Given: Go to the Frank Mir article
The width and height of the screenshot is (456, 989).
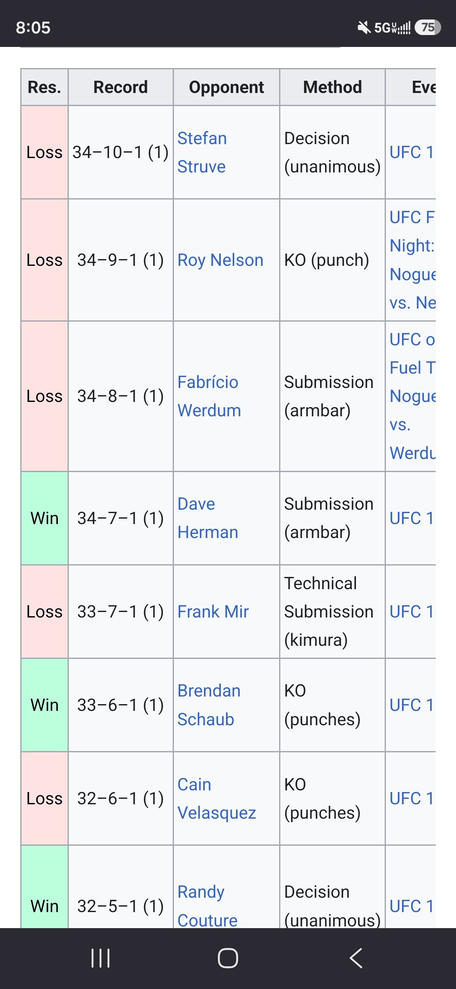Looking at the screenshot, I should click(213, 612).
